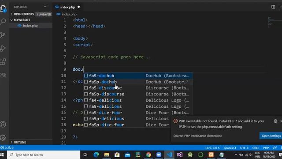Open the Manage gear menu
The height and width of the screenshot is (159, 282).
tap(3, 138)
